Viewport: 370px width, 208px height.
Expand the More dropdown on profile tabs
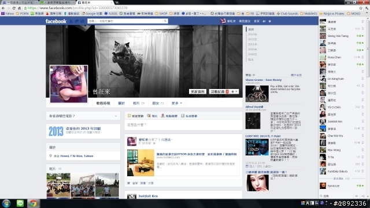pos(177,103)
